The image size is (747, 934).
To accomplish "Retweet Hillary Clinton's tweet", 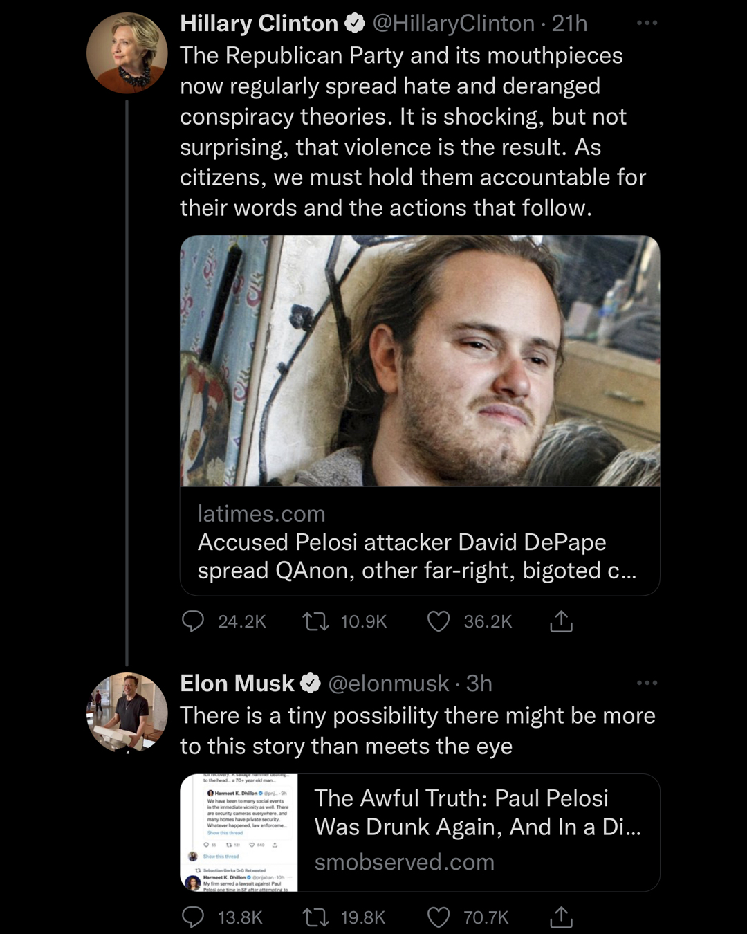I will point(316,621).
